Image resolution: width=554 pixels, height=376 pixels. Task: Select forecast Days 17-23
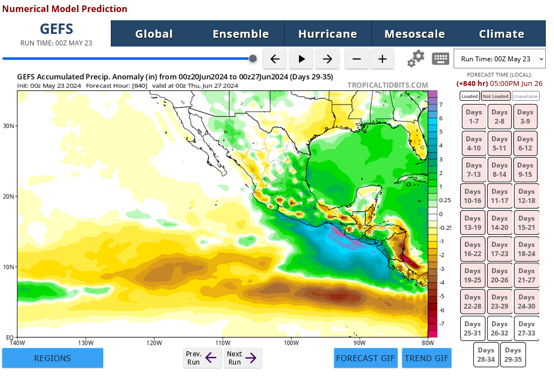pyautogui.click(x=500, y=249)
